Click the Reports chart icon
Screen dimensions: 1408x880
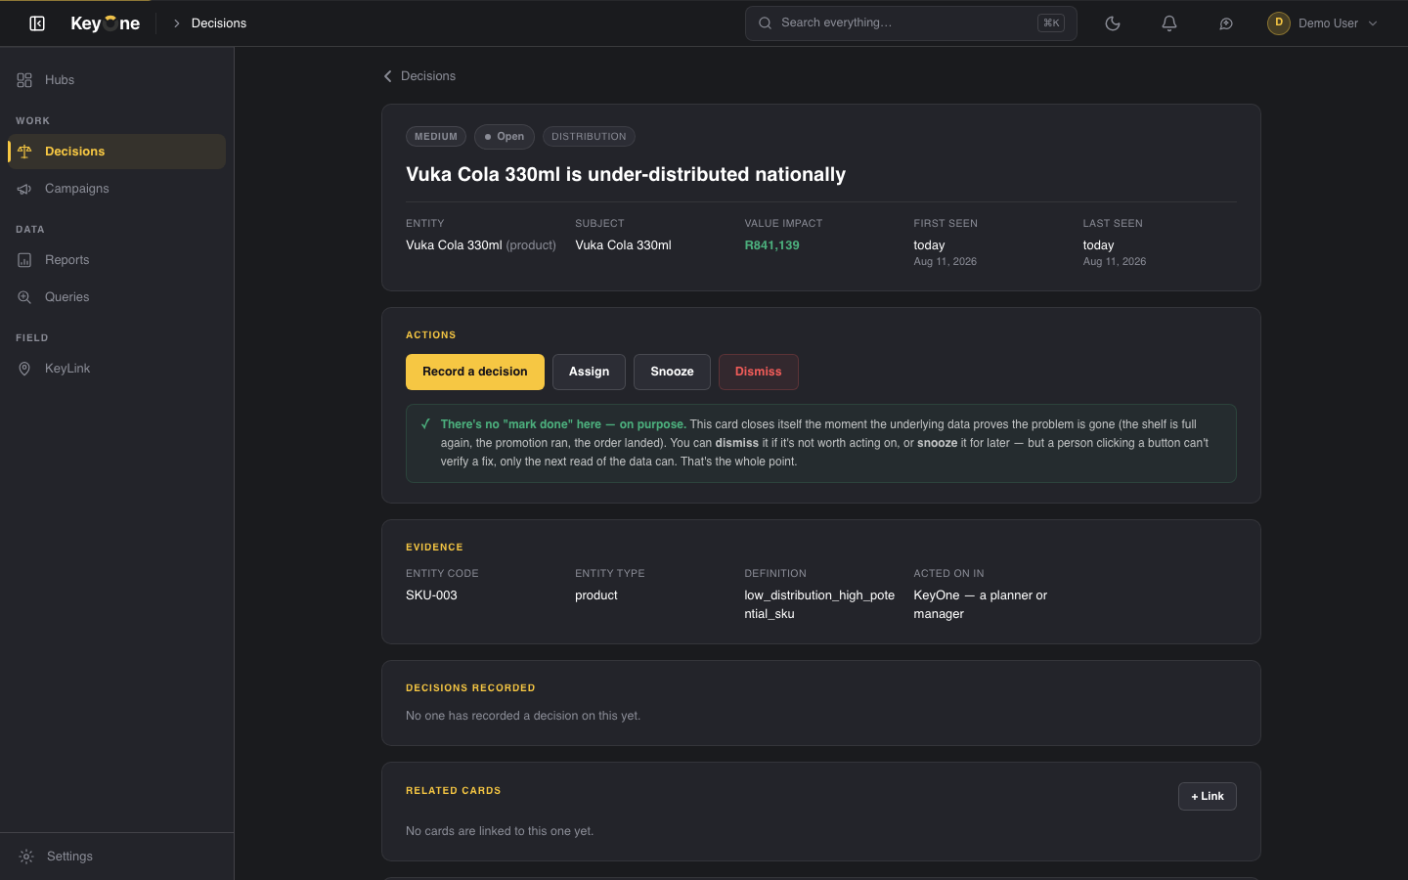[24, 260]
